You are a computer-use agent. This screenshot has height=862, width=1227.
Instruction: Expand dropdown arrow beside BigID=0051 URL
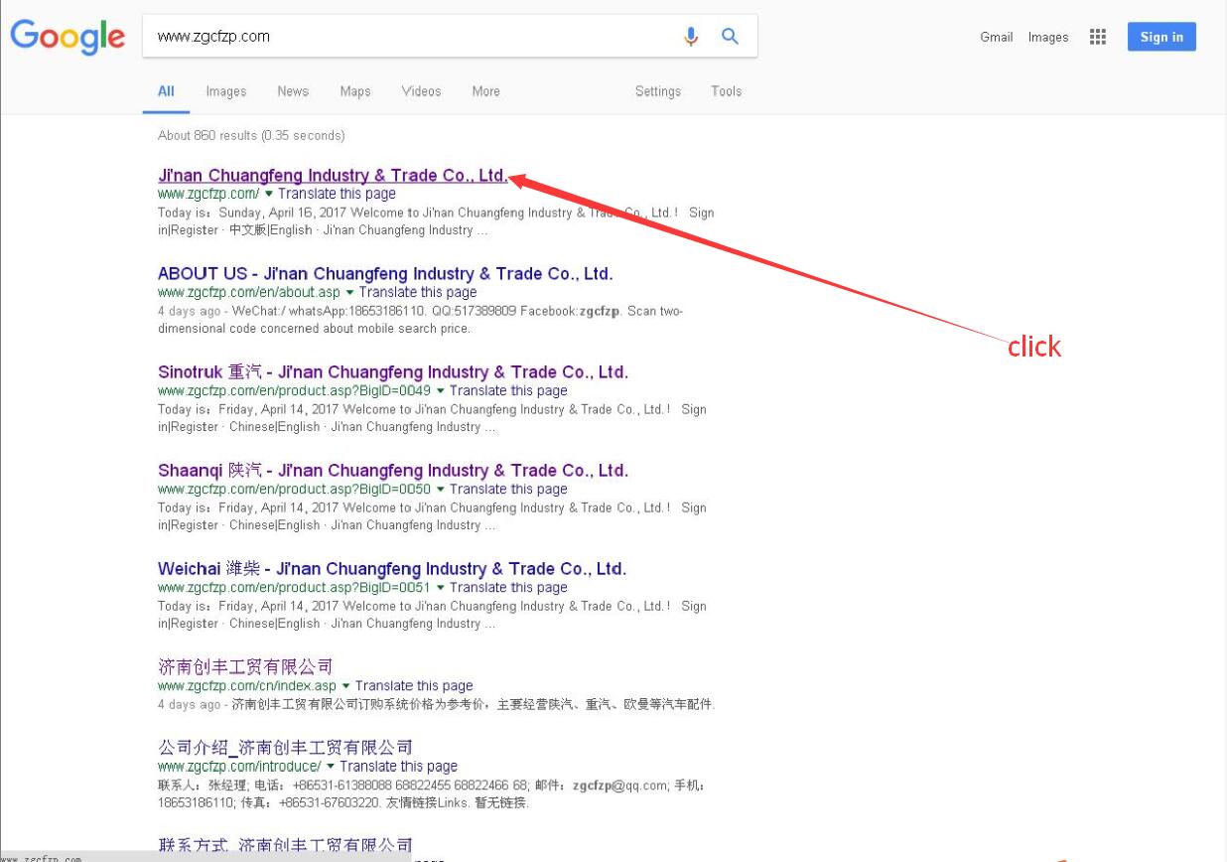pyautogui.click(x=441, y=588)
